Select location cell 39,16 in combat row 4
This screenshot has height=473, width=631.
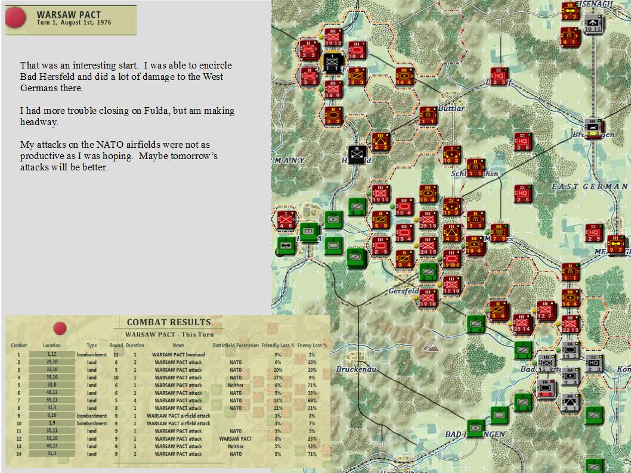tap(52, 377)
